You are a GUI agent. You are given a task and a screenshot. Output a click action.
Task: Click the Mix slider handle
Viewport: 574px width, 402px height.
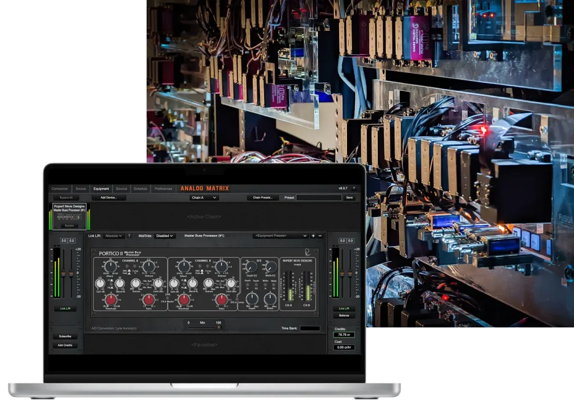[x=219, y=327]
